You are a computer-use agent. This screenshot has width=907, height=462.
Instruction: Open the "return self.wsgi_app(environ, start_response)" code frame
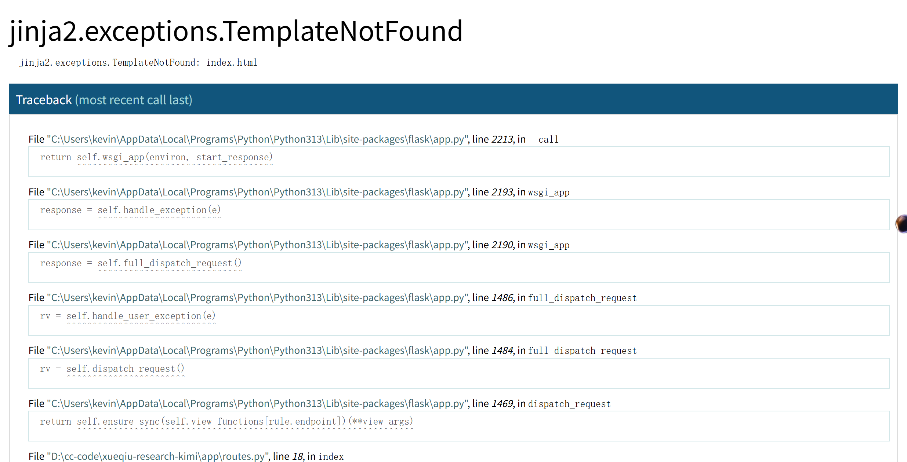[x=156, y=158]
